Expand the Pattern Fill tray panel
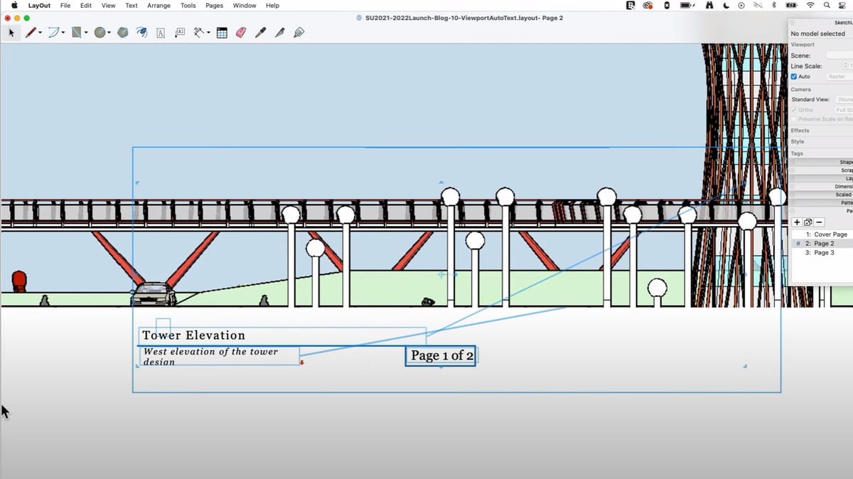The height and width of the screenshot is (479, 853). pyautogui.click(x=821, y=203)
